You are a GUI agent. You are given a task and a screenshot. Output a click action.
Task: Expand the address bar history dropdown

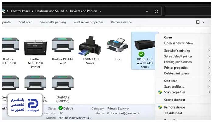[147, 11]
